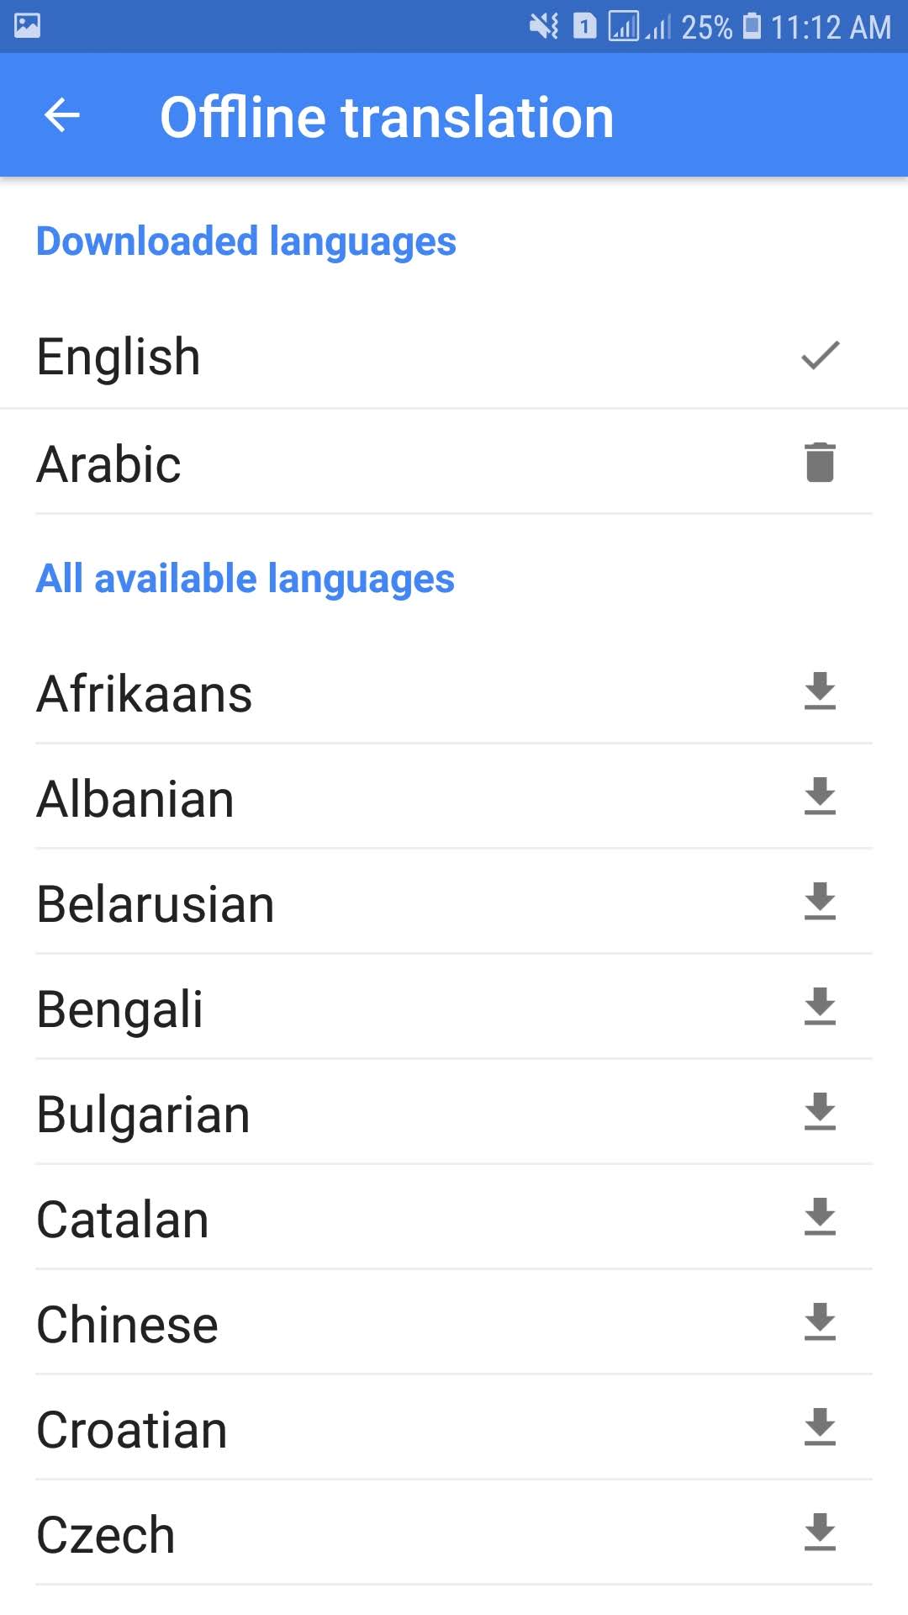
Task: Download the Belarusian language pack
Action: click(x=820, y=902)
